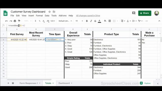Open the 123 more formats dropdown

tap(53, 21)
